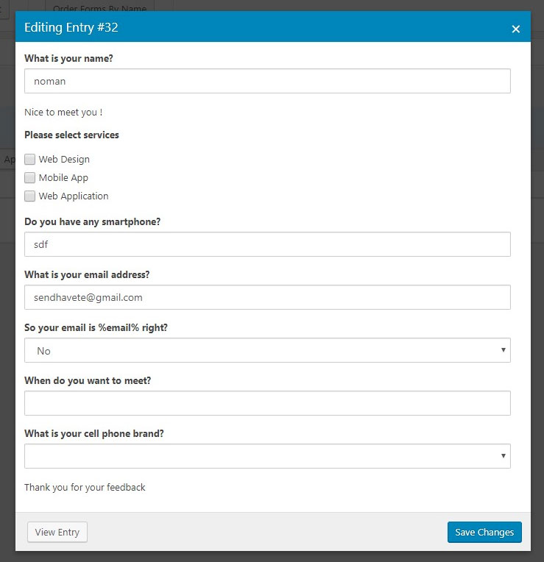Enable the Mobile App checkbox
Image resolution: width=544 pixels, height=562 pixels.
point(30,177)
